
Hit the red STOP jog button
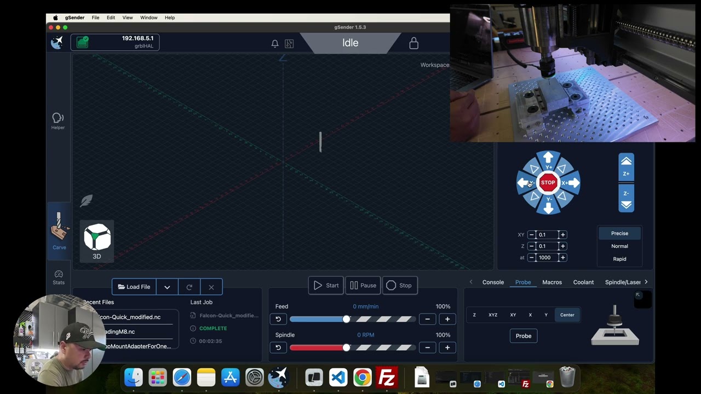(x=548, y=183)
